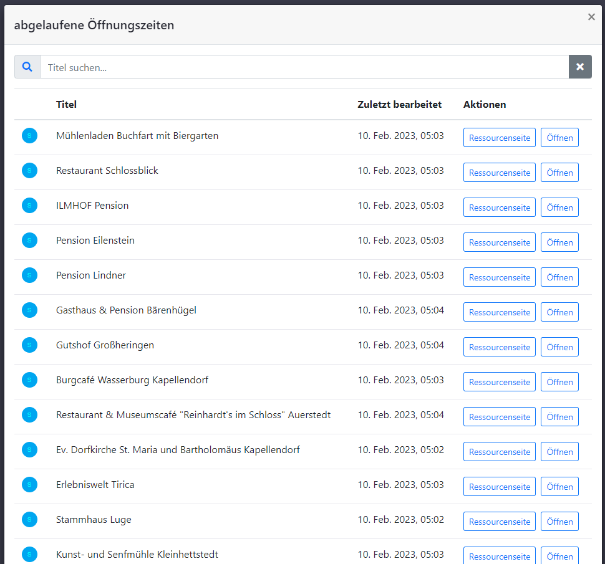This screenshot has height=564, width=605.
Task: Click date cell in Gutshof Großheringen row
Action: tap(401, 345)
